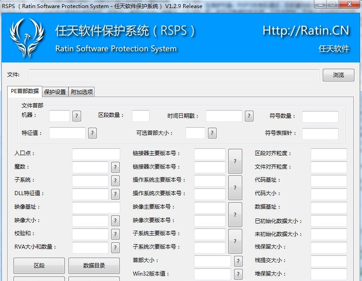Click the ? help button beside 机器

click(77, 116)
